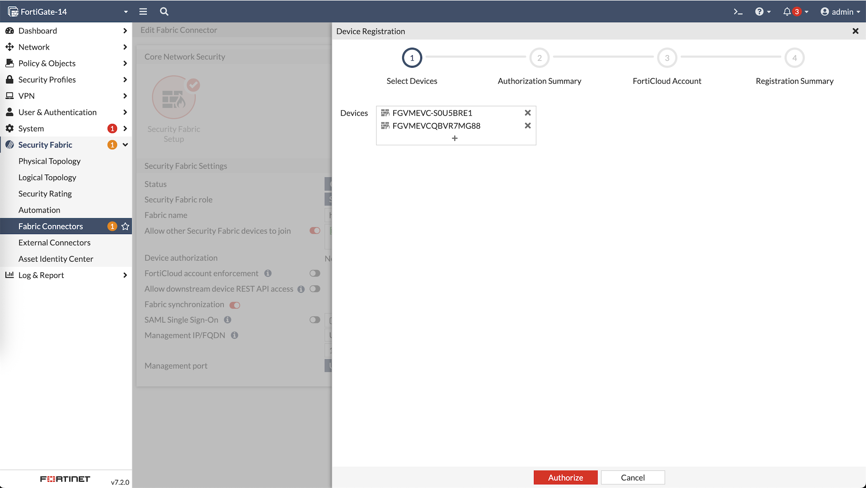
Task: Click the red Authorize button
Action: point(565,478)
